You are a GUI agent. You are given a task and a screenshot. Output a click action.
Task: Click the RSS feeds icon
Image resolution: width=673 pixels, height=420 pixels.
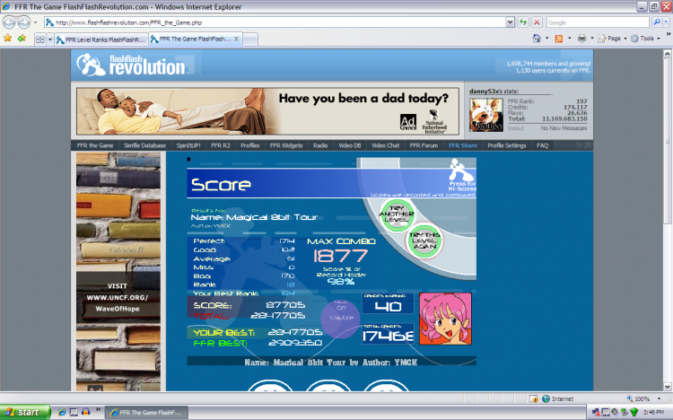(x=559, y=39)
